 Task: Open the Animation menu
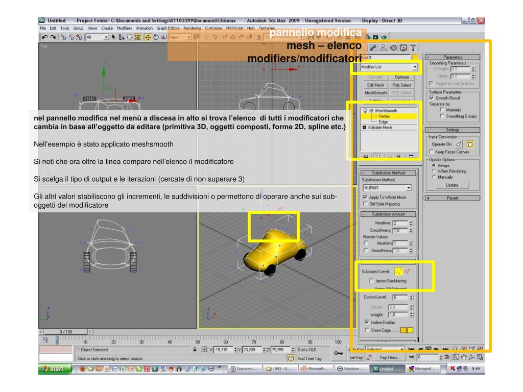click(144, 29)
